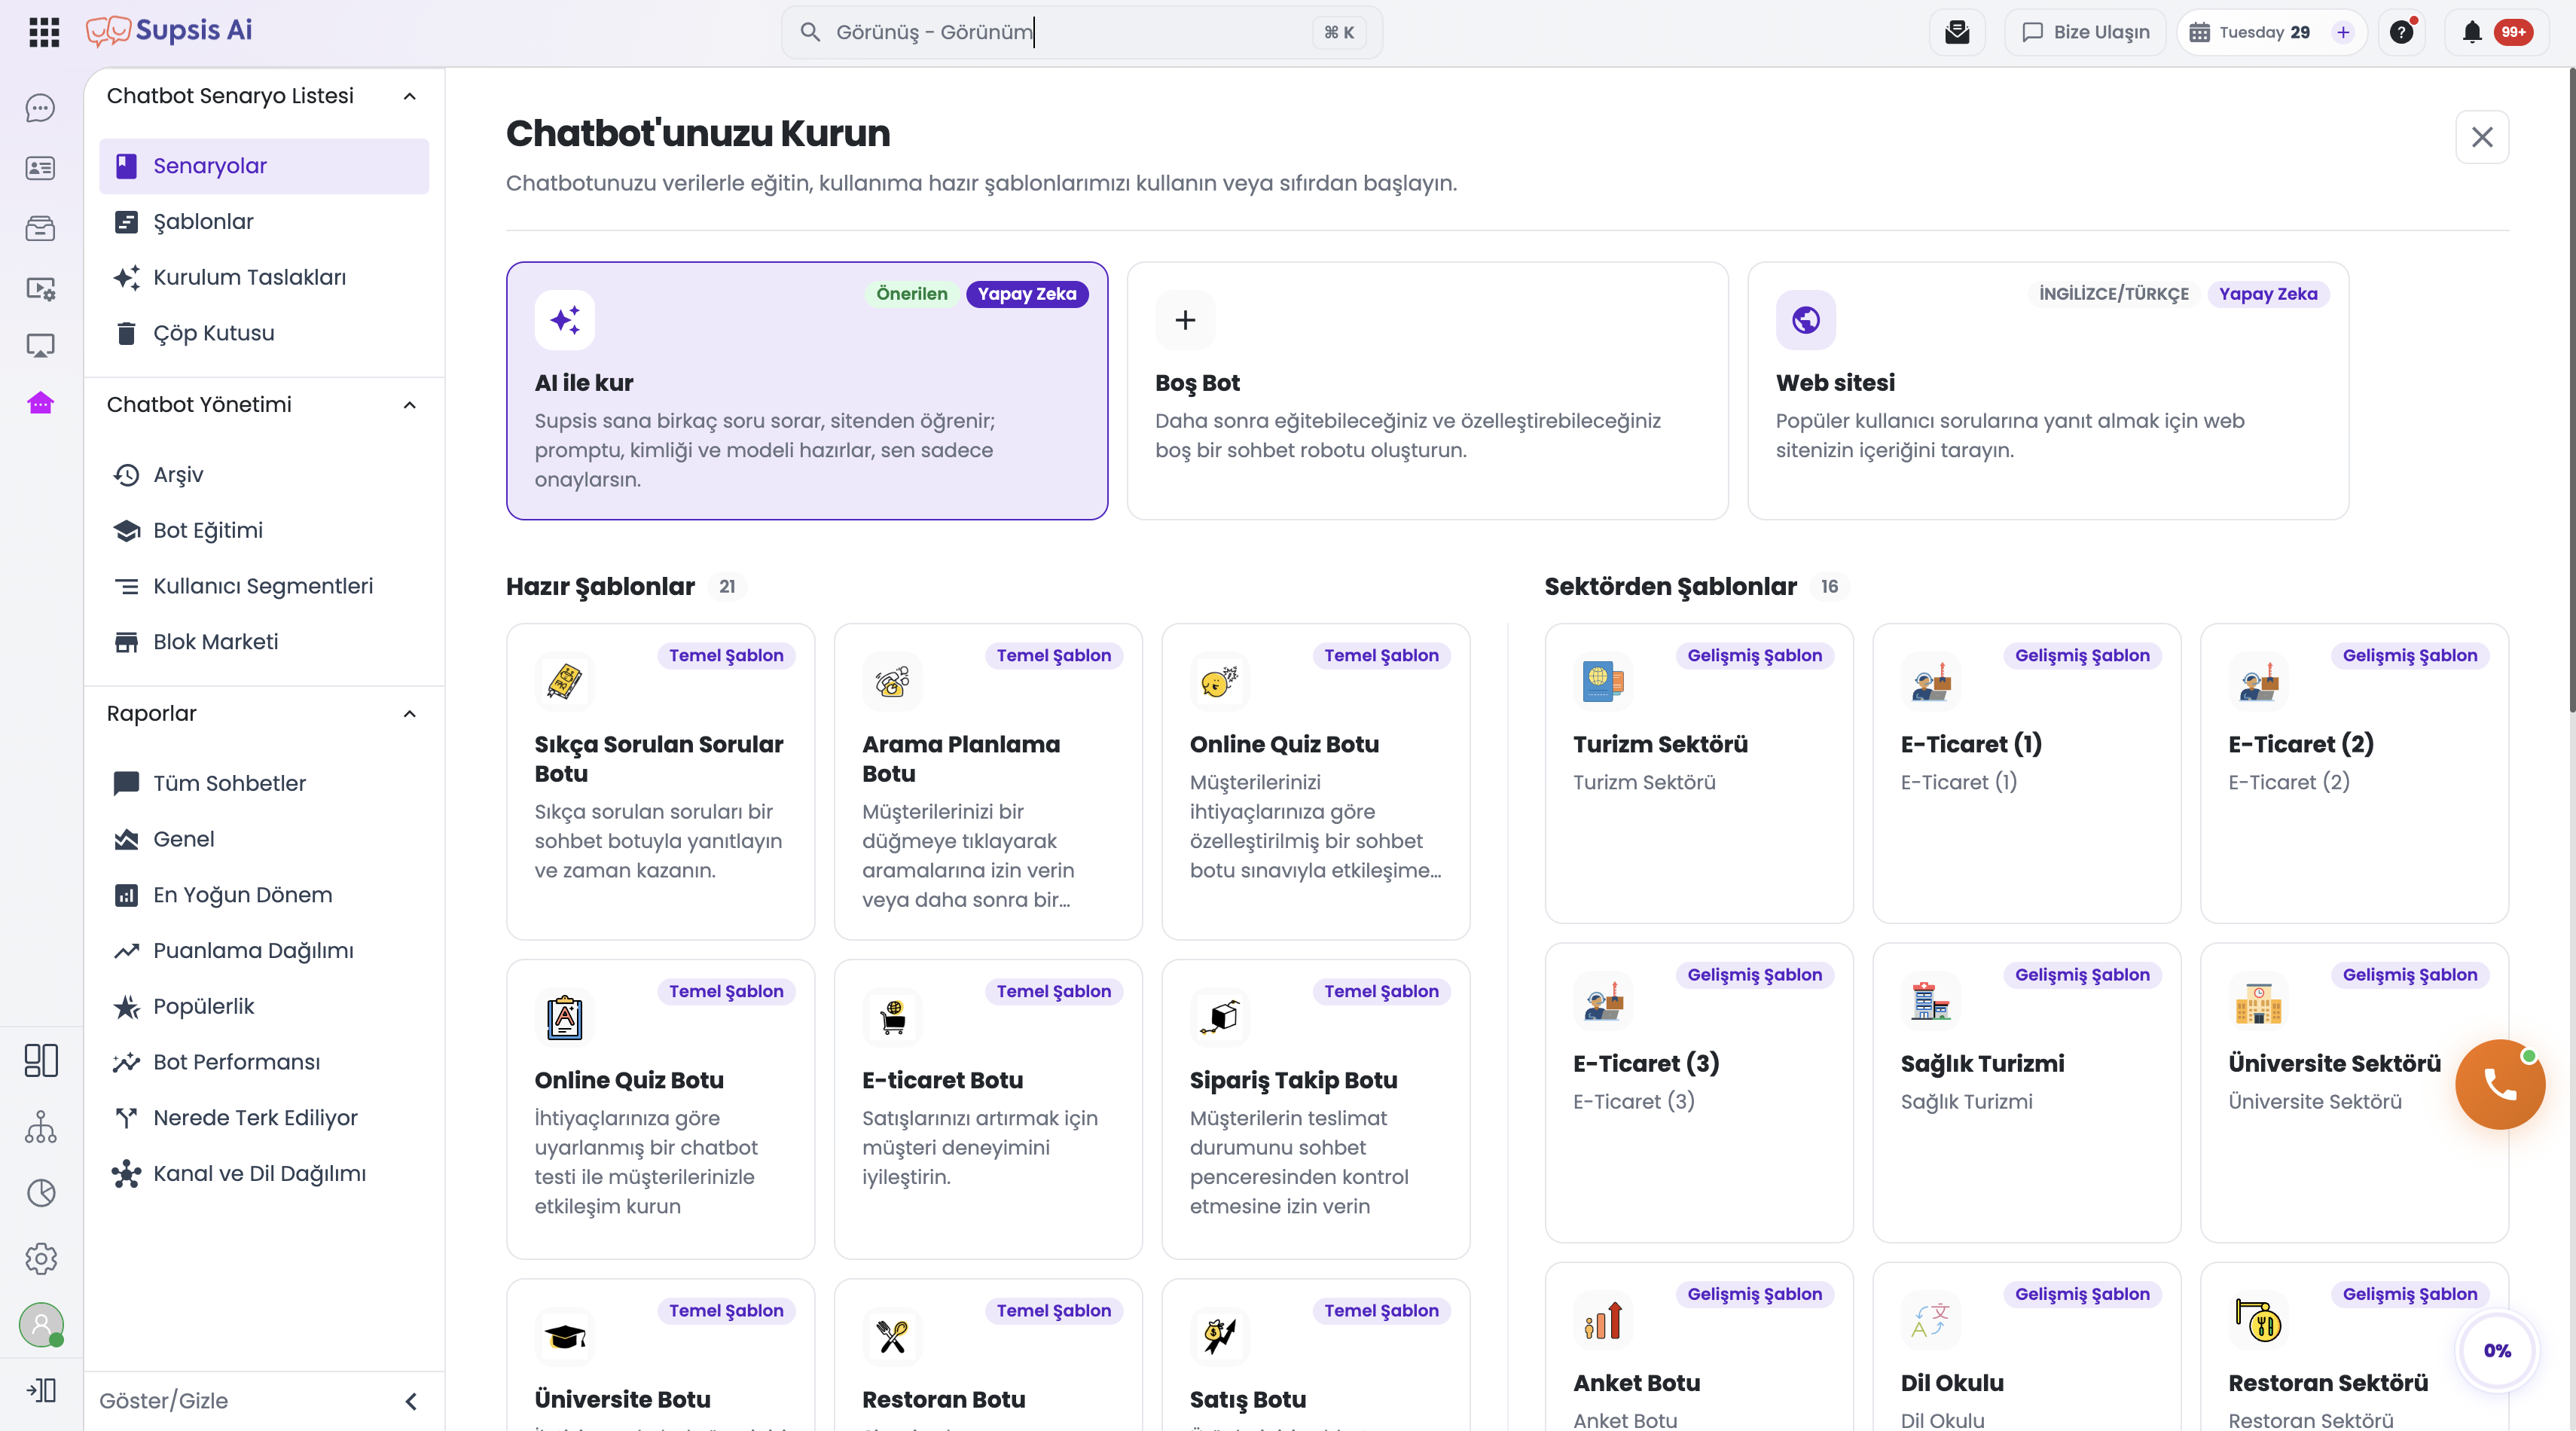Click the Sıkça Sorulan Sorular Botu ticket icon

tap(564, 682)
